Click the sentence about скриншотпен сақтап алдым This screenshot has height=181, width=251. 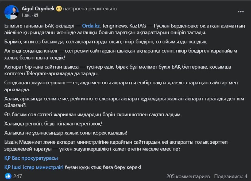click(93, 115)
